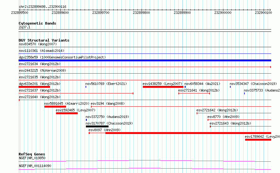The width and height of the screenshot is (280, 173).
Task: Select nsv6058344 (Wu2021) label
Action: pos(202,84)
